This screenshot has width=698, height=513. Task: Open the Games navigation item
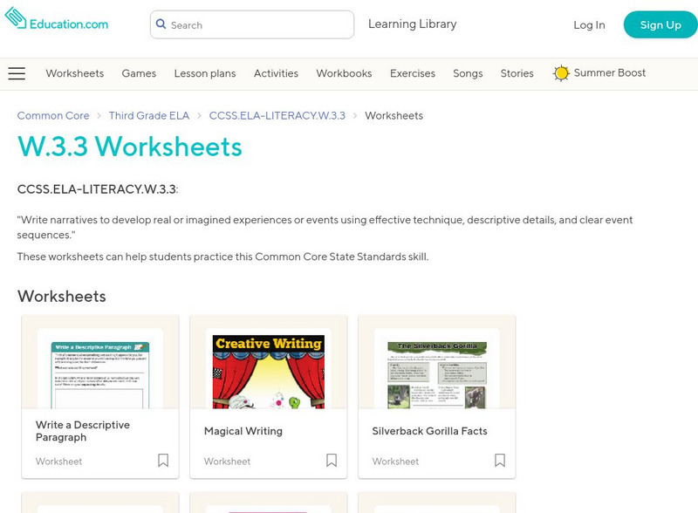[139, 73]
